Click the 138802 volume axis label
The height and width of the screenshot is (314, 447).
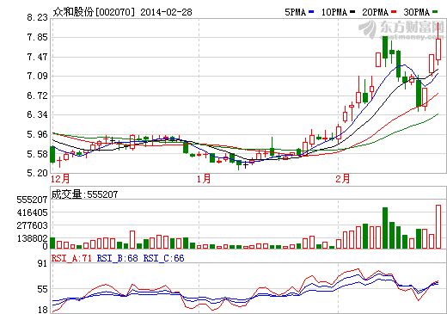point(32,238)
